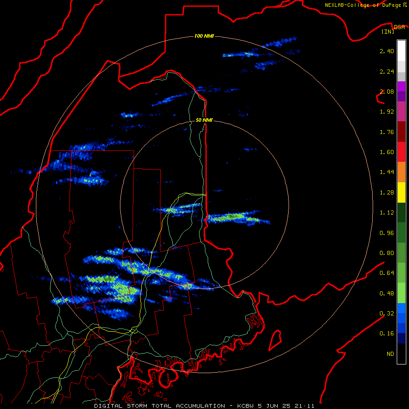The width and height of the screenshot is (409, 409).
Task: Select the DSA product label
Action: 399,27
